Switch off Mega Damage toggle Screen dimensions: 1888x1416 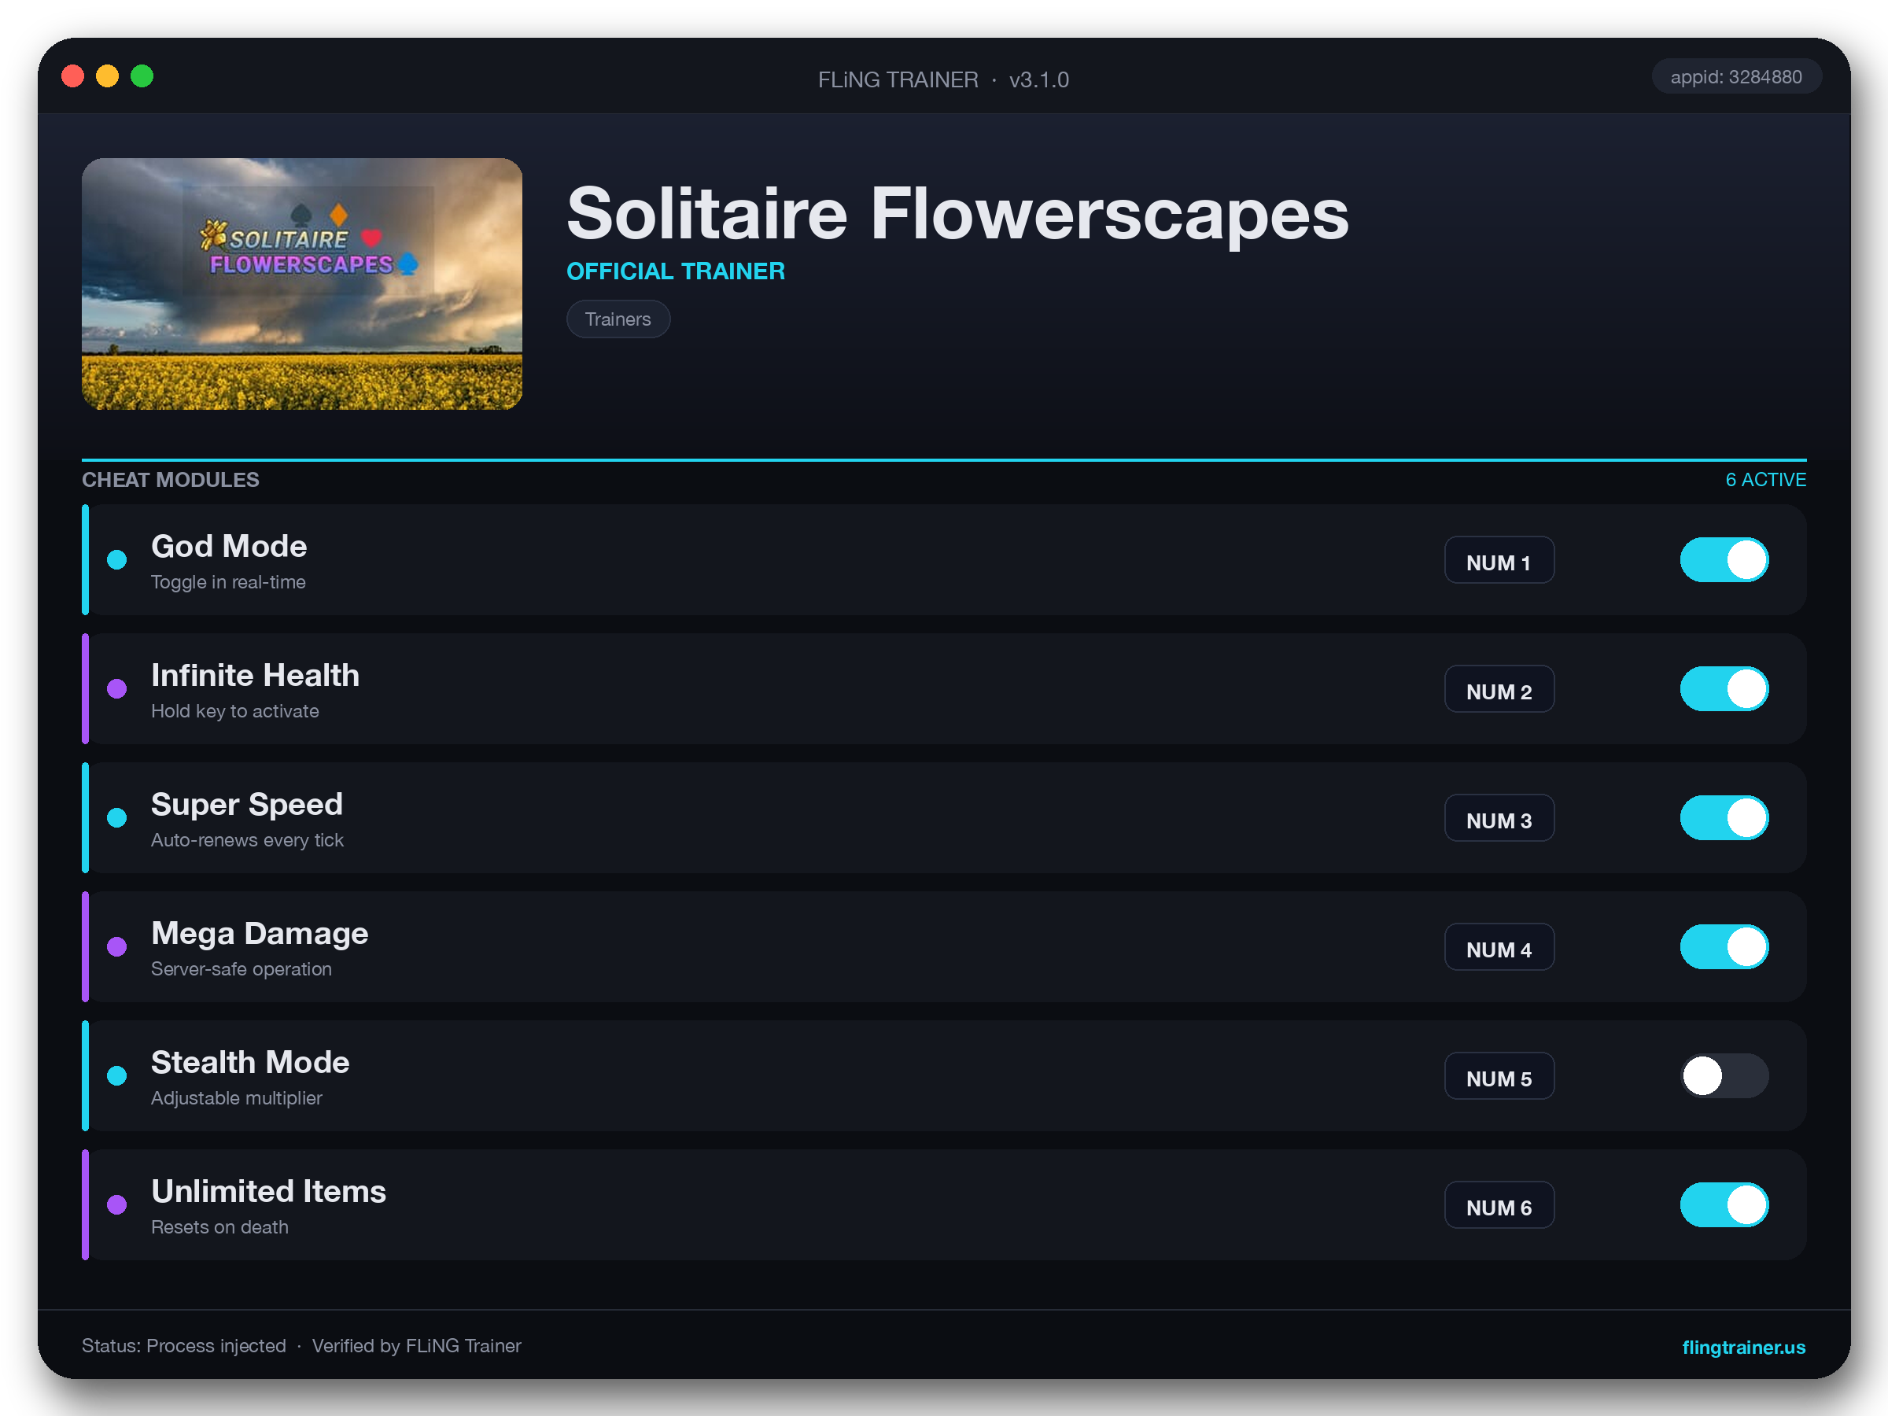(1724, 946)
